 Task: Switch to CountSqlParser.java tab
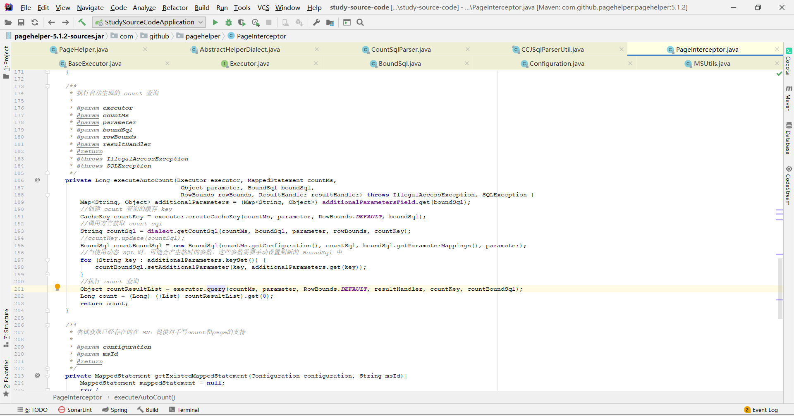401,50
